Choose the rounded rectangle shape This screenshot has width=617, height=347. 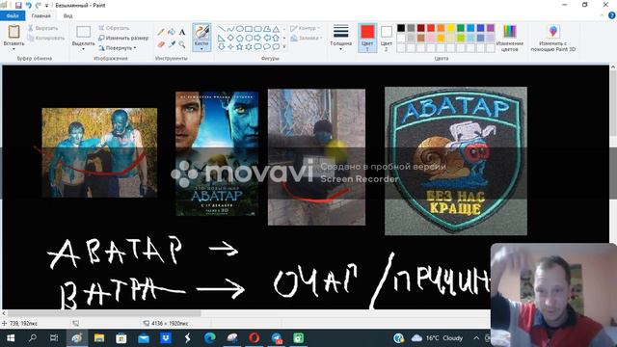[257, 29]
